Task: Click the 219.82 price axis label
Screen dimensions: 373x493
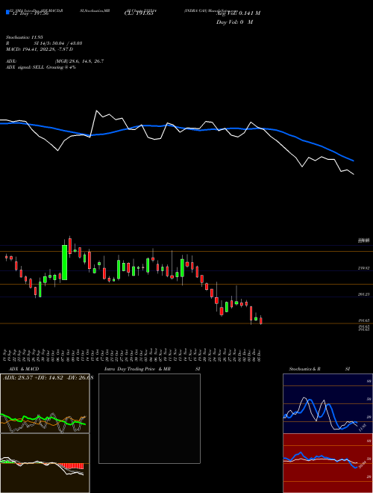Action: (x=363, y=268)
